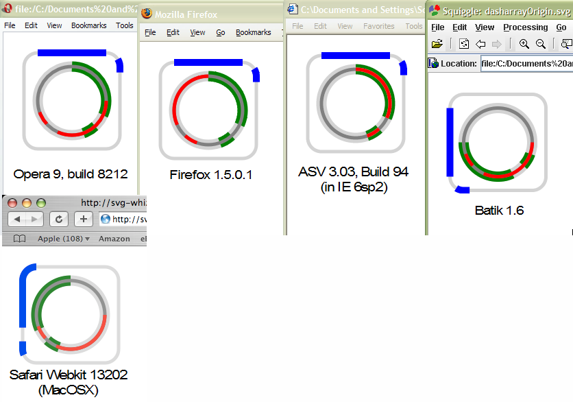The height and width of the screenshot is (402, 573).
Task: Open the Tools menu in Opera
Action: [x=125, y=25]
